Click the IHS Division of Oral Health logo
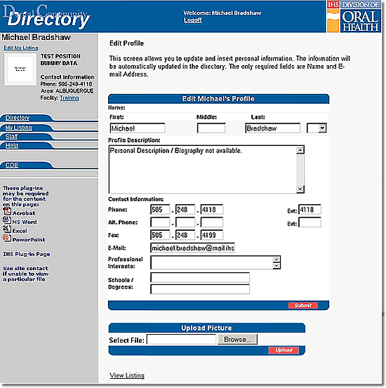 354,17
